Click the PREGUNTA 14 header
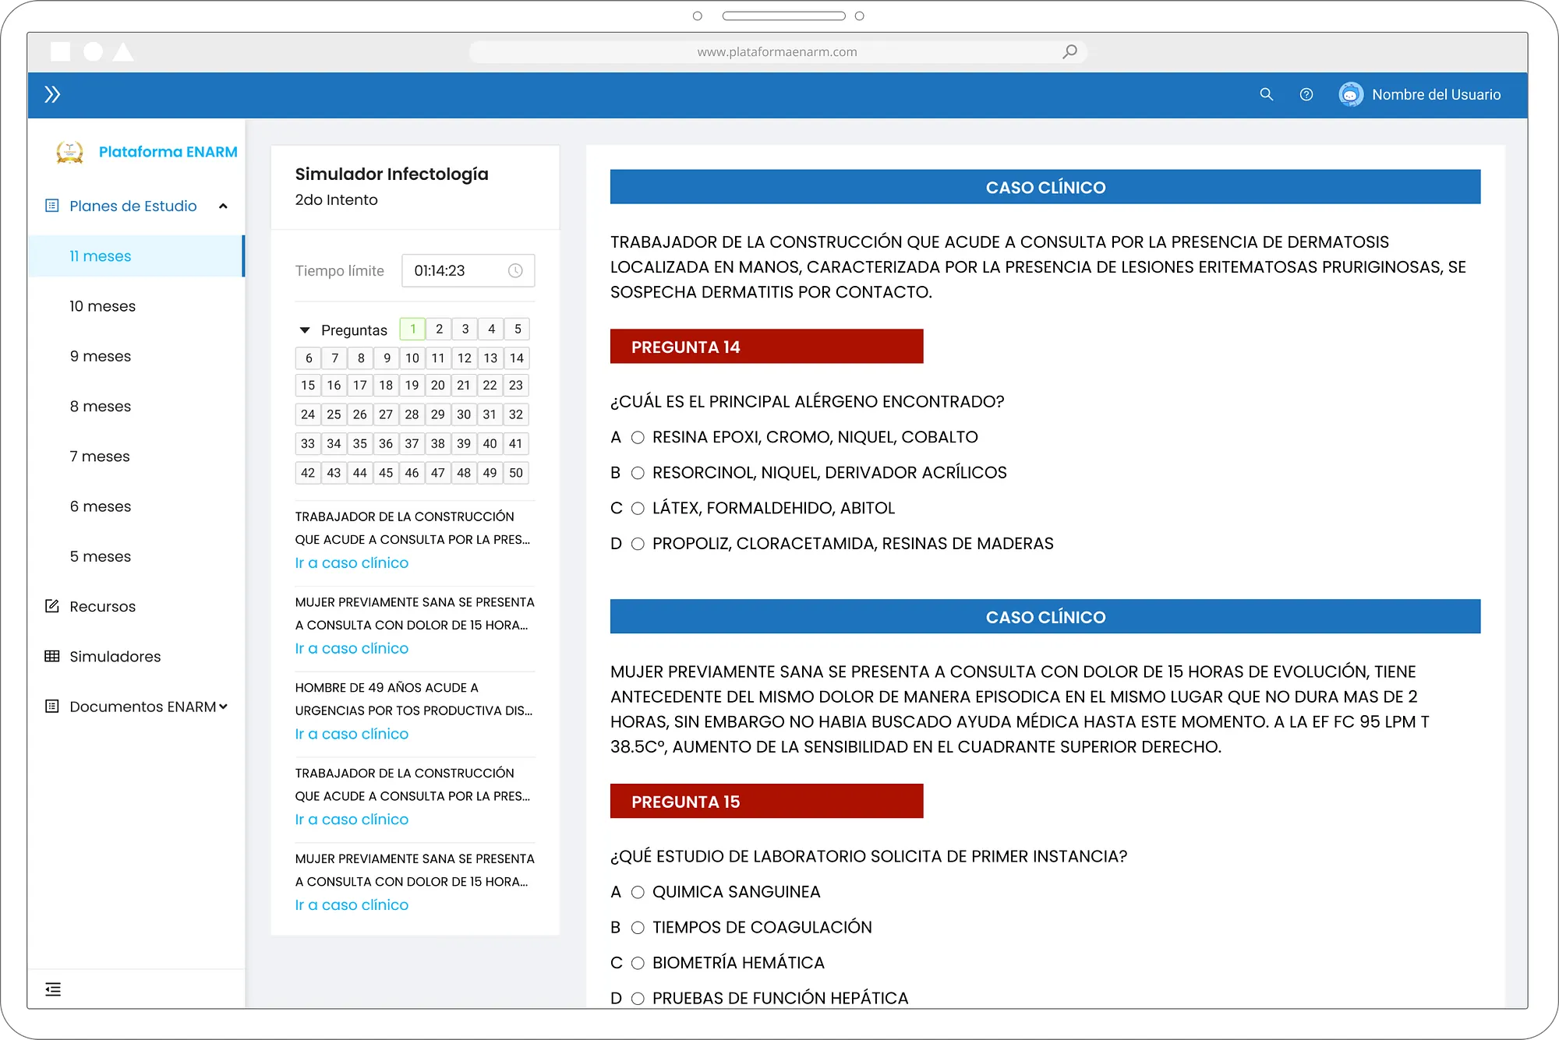 (766, 347)
